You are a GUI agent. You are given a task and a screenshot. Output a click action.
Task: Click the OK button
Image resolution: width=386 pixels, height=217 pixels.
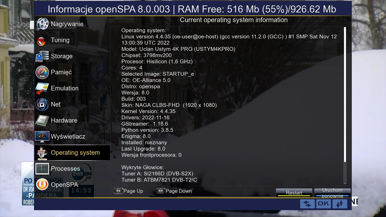point(324,203)
